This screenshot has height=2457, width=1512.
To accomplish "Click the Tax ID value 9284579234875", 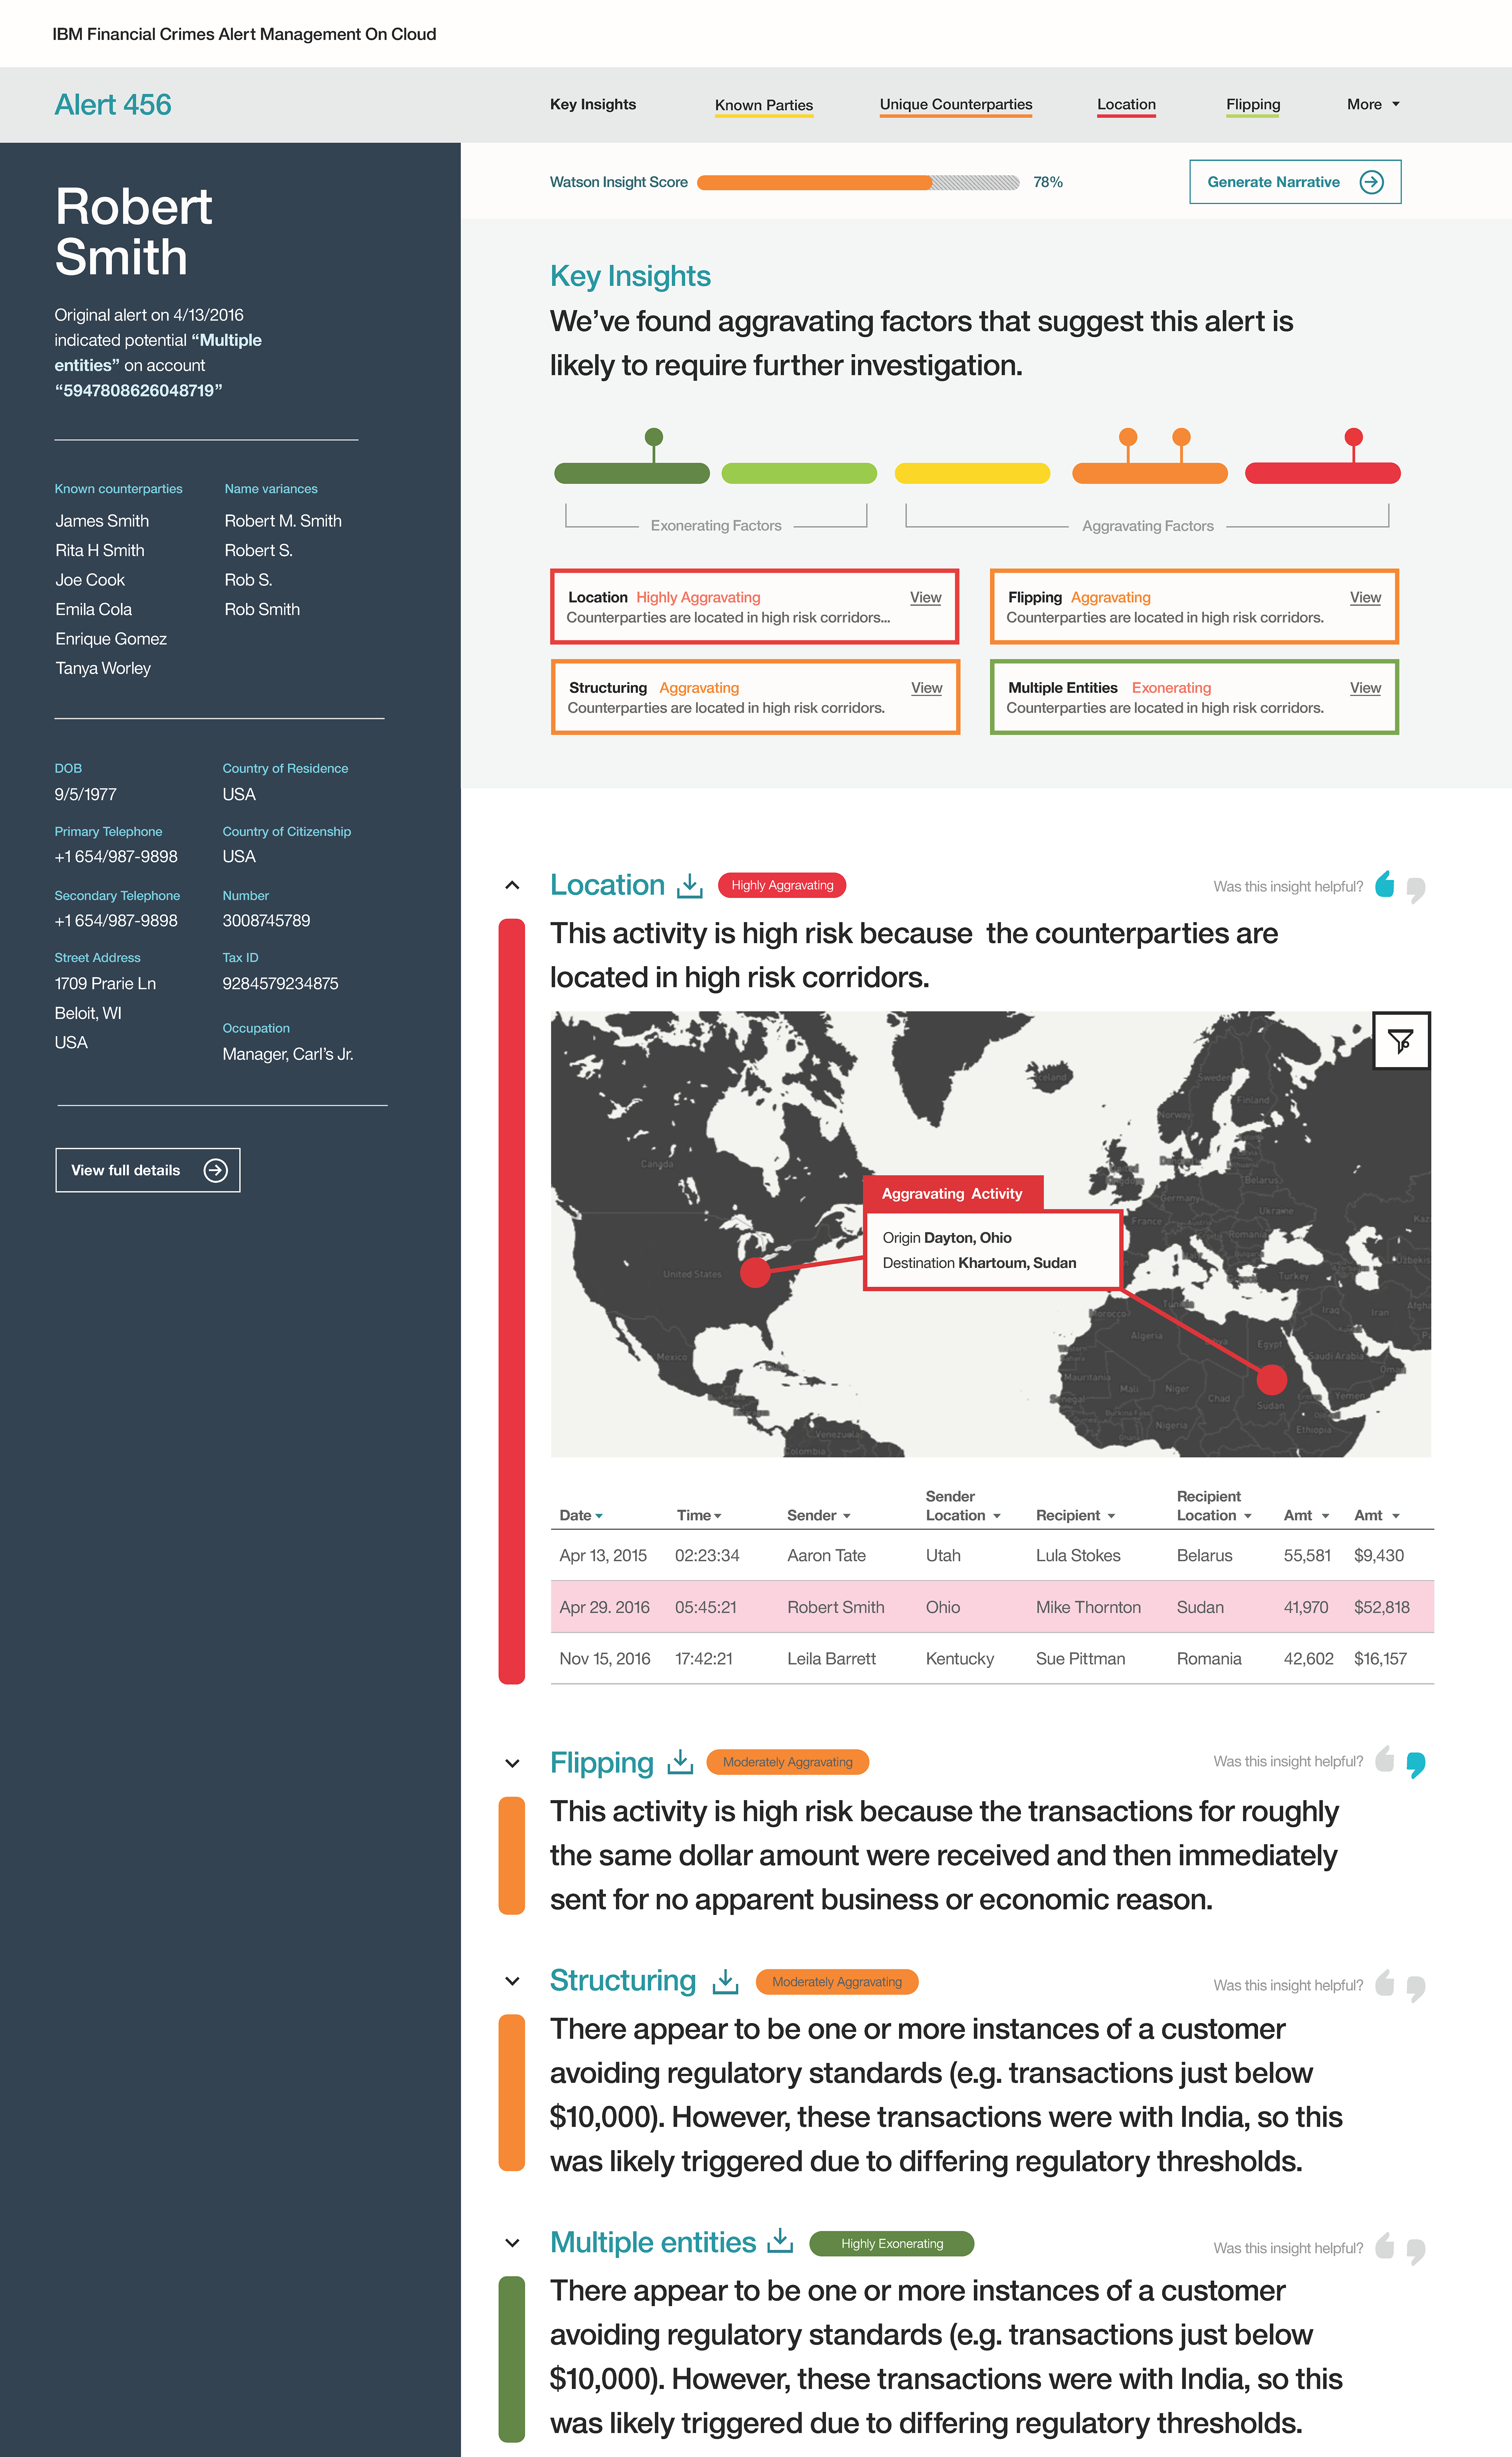I will pyautogui.click(x=280, y=983).
